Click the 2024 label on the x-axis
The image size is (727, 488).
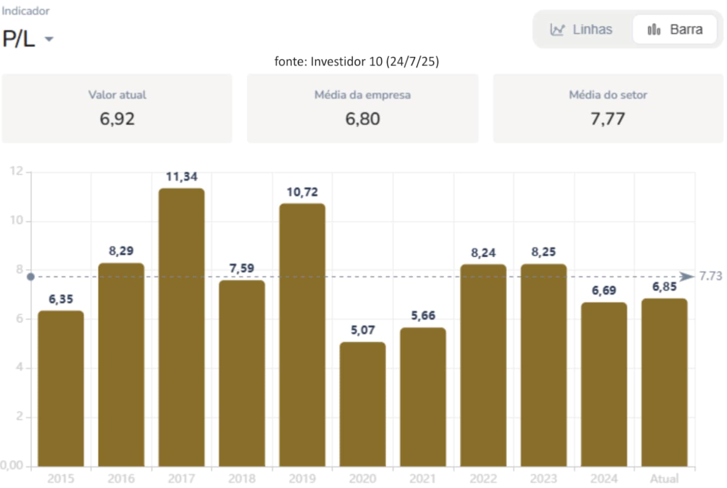604,479
